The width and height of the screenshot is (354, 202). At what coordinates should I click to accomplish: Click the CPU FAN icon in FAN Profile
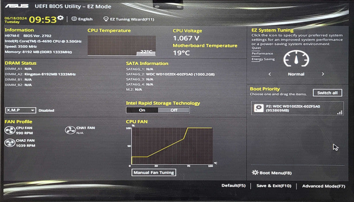(x=10, y=130)
